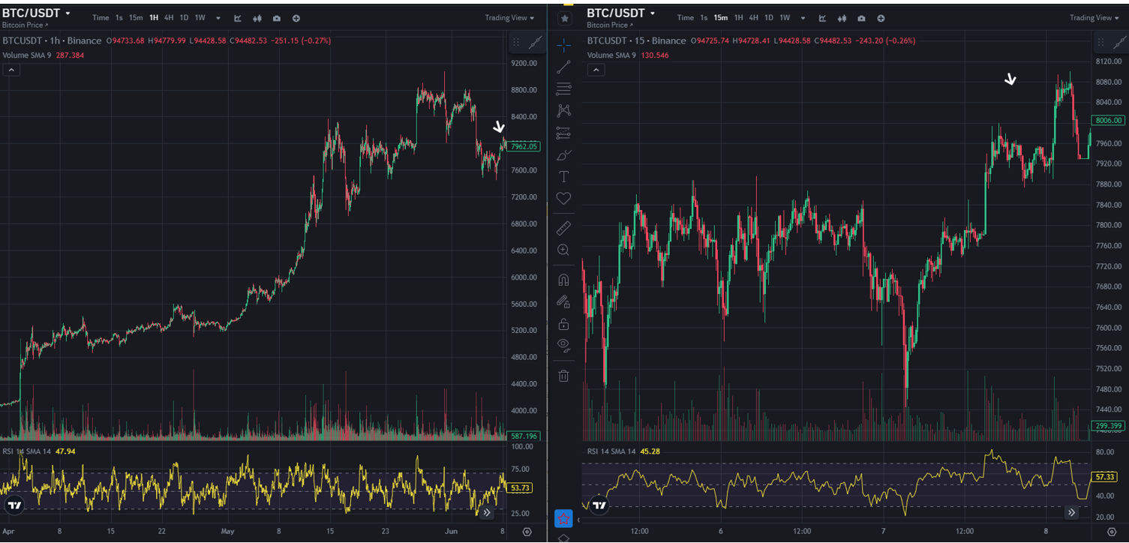1129x543 pixels.
Task: Click TradingView logo on left chart
Action: coord(14,505)
